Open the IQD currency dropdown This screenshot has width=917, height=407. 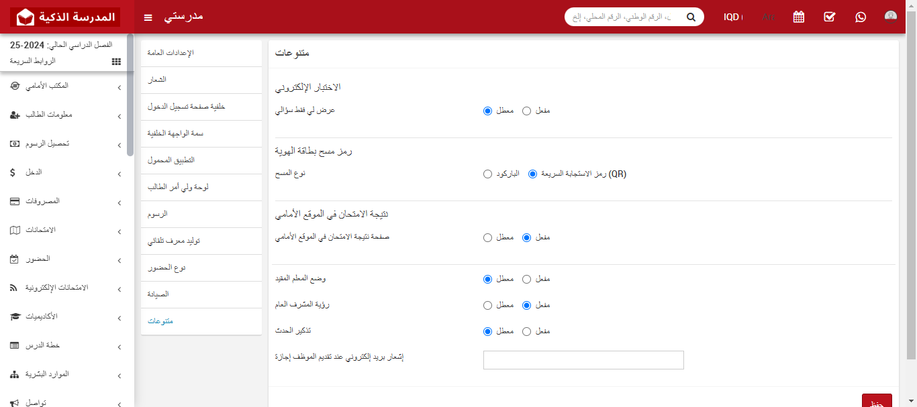pos(733,17)
